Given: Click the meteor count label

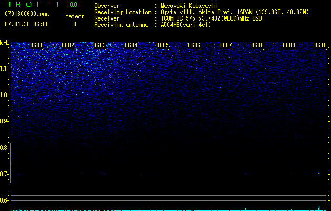Looking at the screenshot, I should (x=75, y=16).
